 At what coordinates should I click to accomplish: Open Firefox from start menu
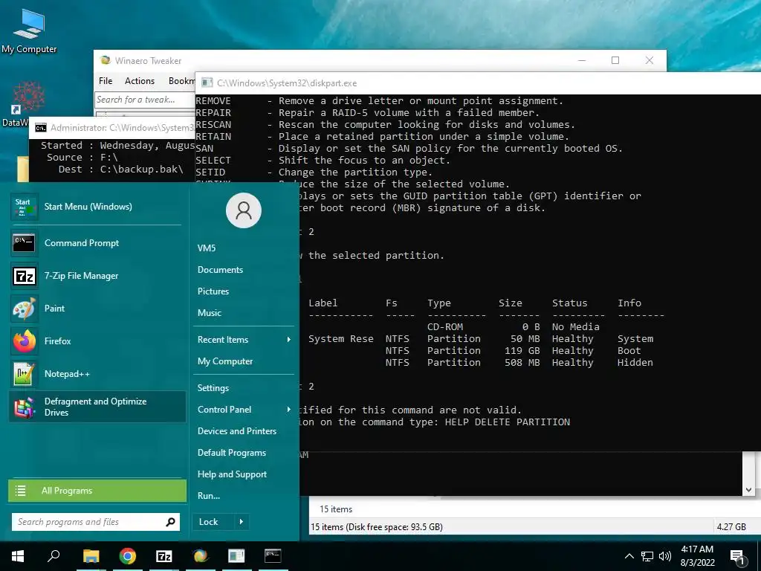click(x=97, y=341)
